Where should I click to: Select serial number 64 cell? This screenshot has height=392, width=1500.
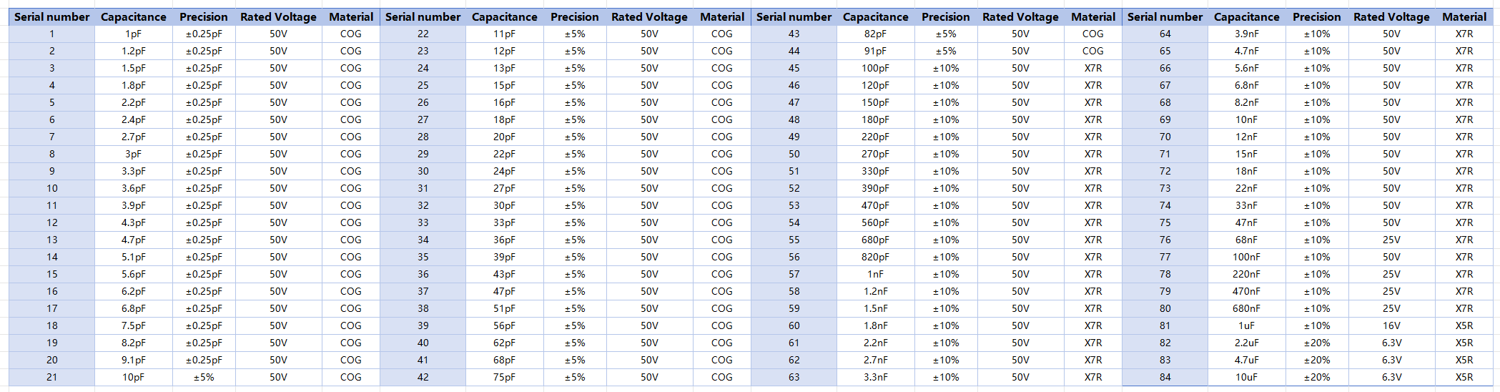(x=1165, y=34)
